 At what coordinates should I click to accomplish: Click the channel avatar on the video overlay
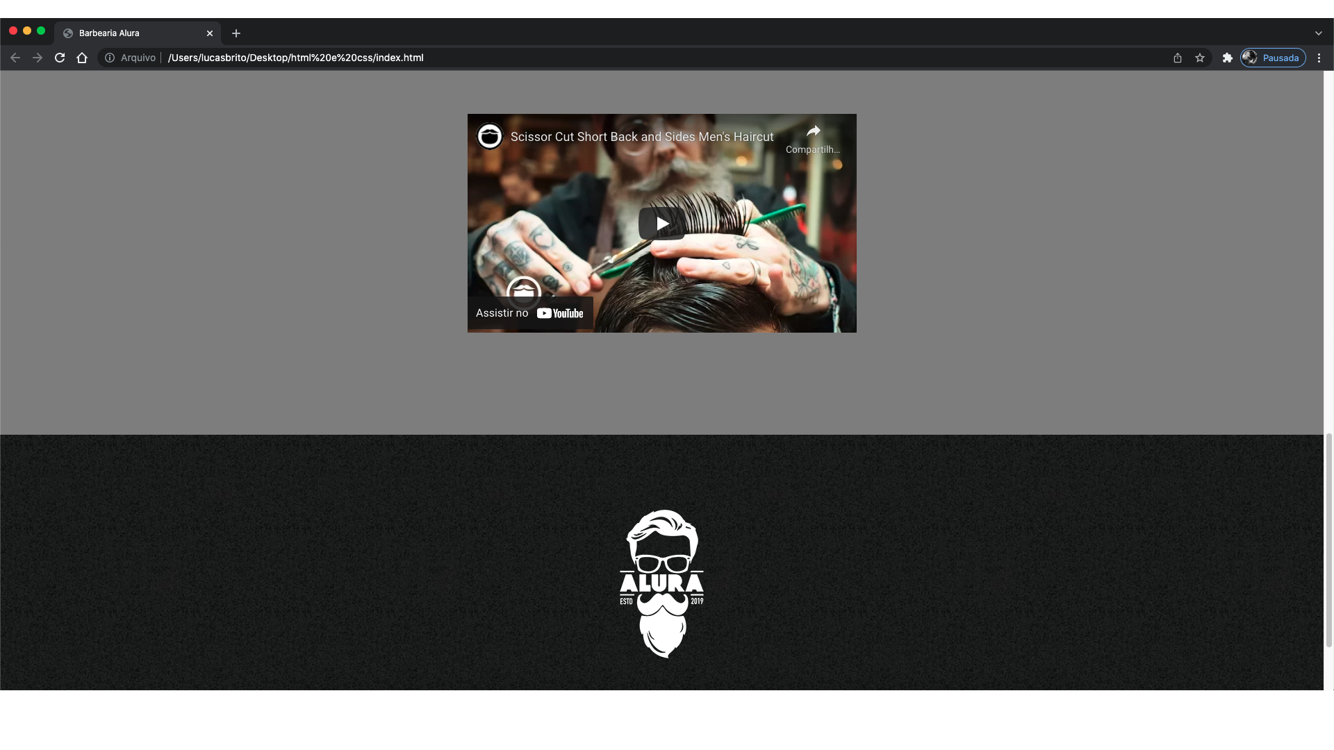click(490, 136)
